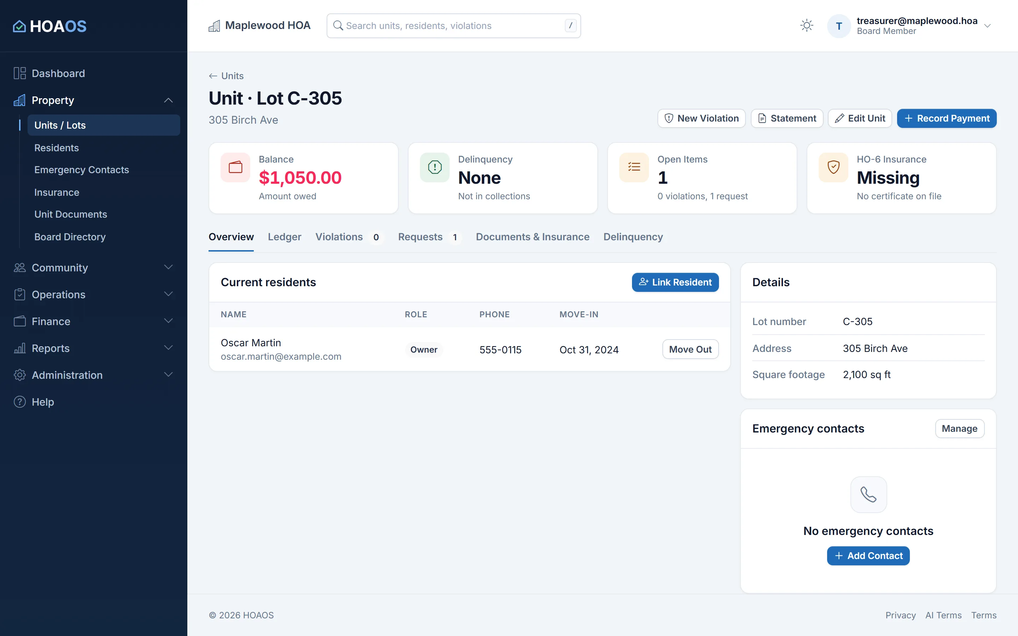
Task: Click oscar.martin@example.com email
Action: pyautogui.click(x=281, y=356)
